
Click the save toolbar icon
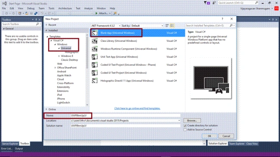(31, 13)
